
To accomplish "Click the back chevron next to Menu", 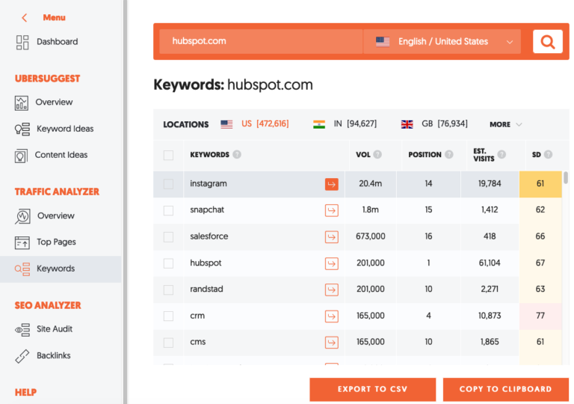I will point(25,18).
